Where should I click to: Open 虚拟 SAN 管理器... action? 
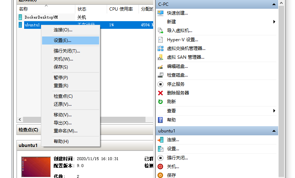(185, 57)
